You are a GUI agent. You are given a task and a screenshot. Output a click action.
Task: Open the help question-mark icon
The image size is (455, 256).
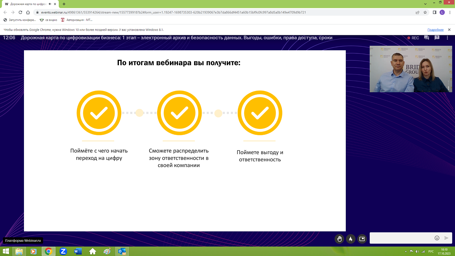pos(437,38)
